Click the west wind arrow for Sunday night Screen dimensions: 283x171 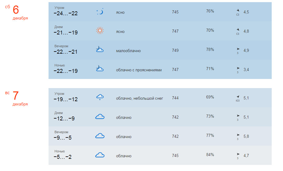238,154
